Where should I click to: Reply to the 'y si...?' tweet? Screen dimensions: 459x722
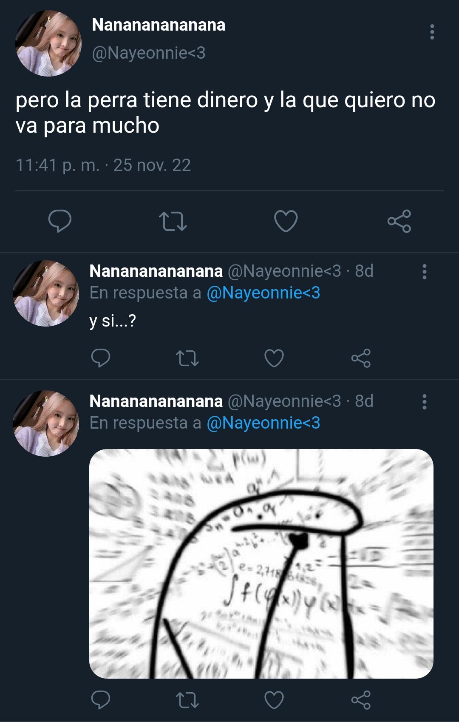tap(101, 358)
